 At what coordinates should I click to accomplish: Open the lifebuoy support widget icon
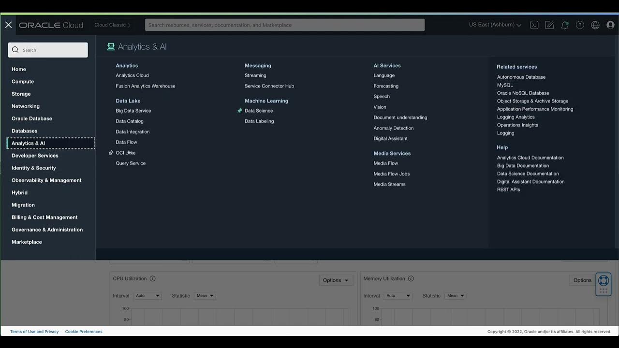tap(603, 280)
